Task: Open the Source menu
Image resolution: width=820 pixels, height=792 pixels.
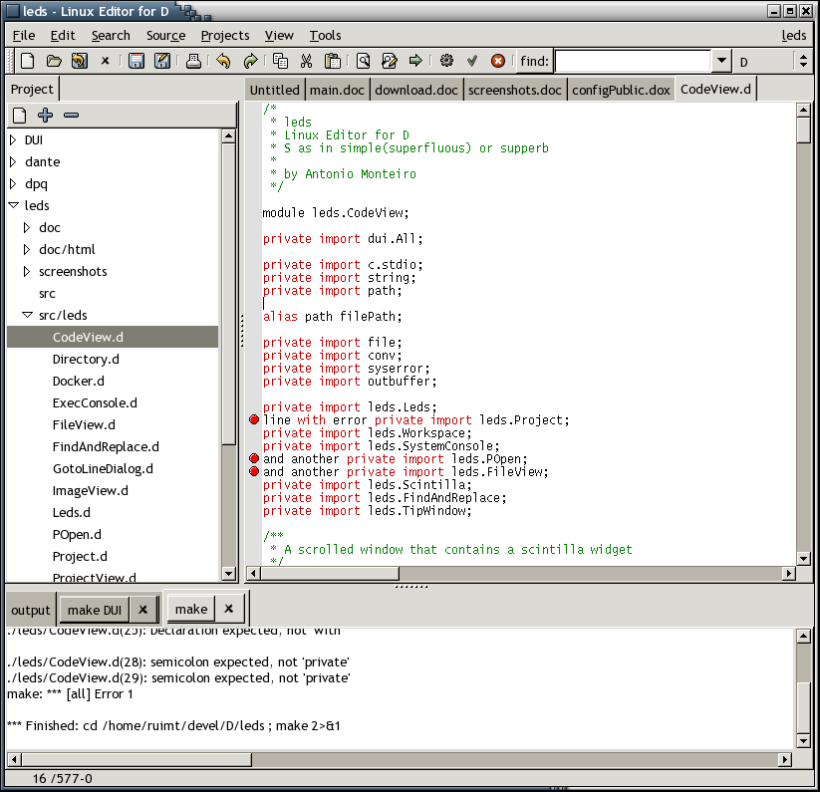Action: (x=165, y=36)
